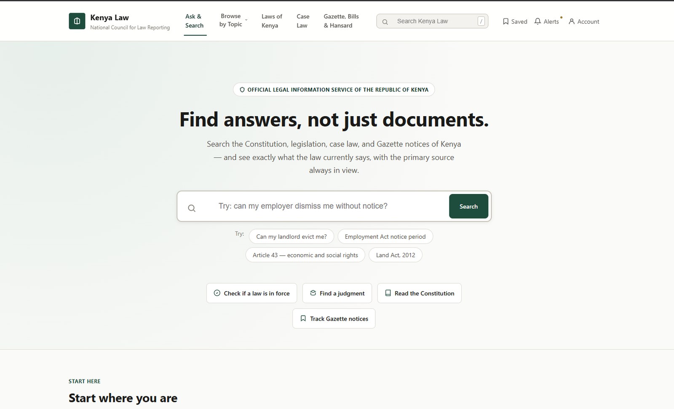Click the Alerts bell icon

pyautogui.click(x=538, y=21)
